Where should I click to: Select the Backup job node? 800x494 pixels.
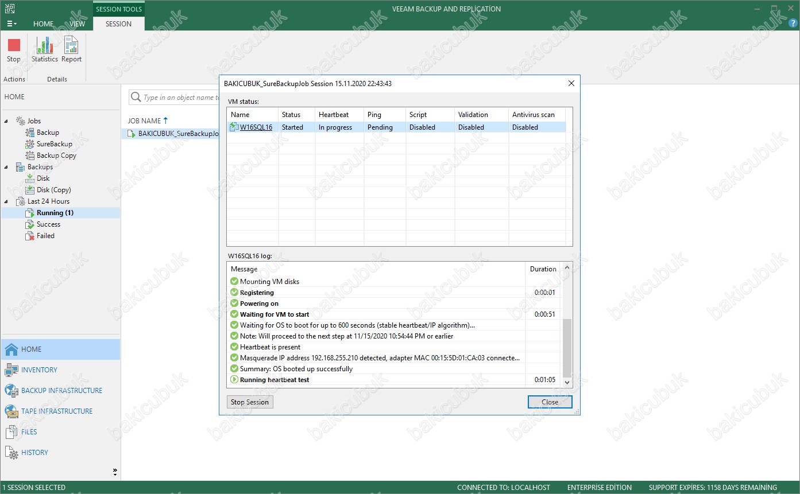coord(48,133)
